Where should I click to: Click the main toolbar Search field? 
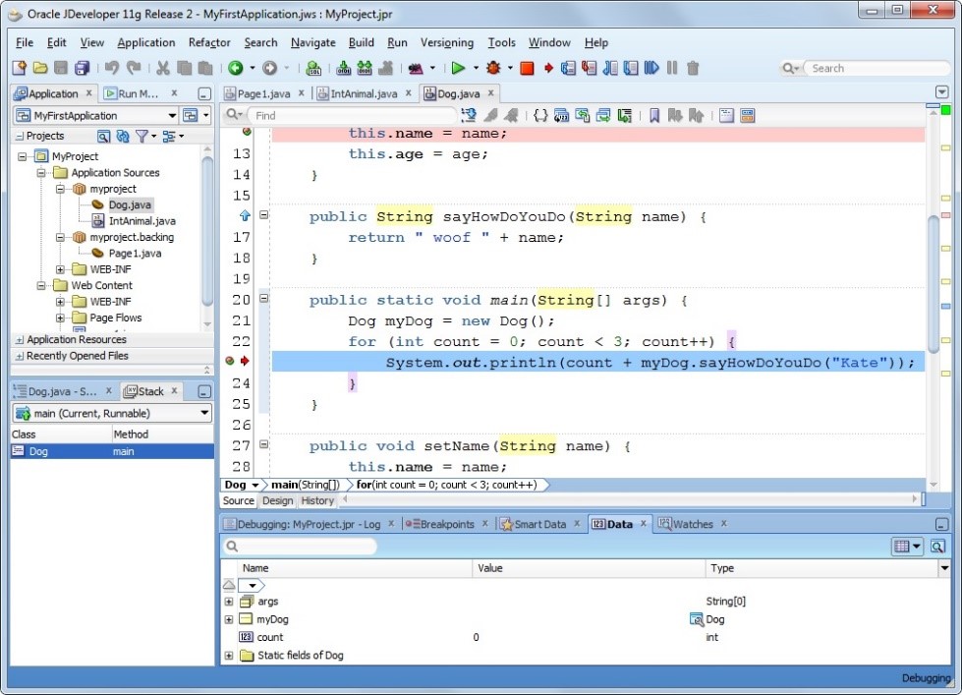pyautogui.click(x=877, y=68)
